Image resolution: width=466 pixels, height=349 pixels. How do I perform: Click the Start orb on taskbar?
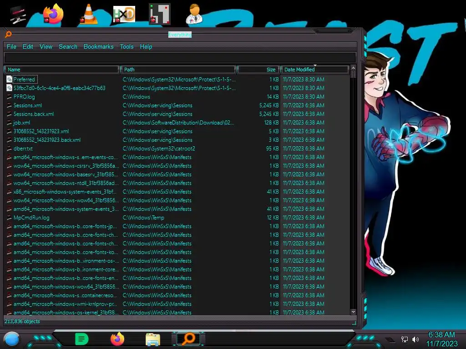pos(11,339)
